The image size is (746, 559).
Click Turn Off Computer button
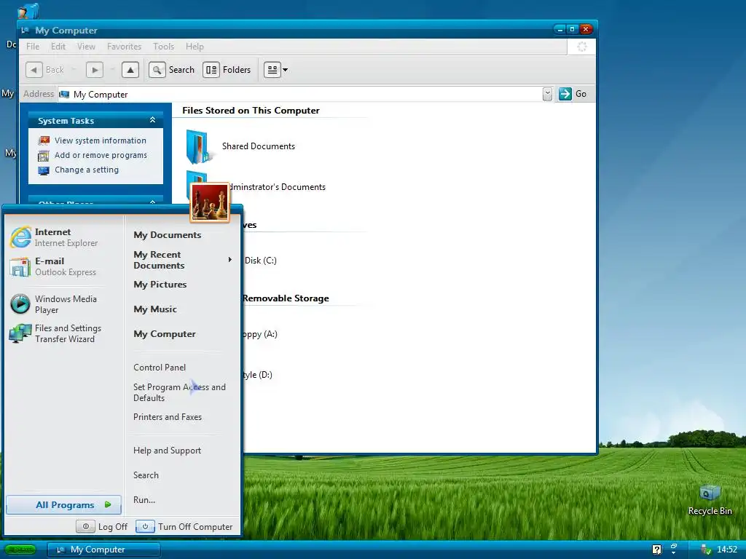[184, 527]
